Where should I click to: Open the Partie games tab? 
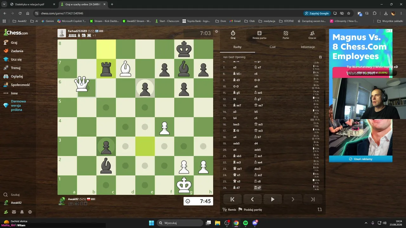[286, 35]
